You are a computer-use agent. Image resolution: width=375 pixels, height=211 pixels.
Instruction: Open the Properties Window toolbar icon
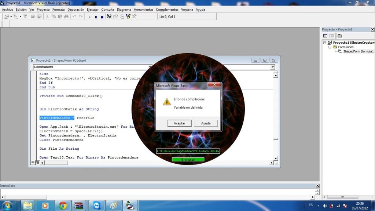[115, 17]
